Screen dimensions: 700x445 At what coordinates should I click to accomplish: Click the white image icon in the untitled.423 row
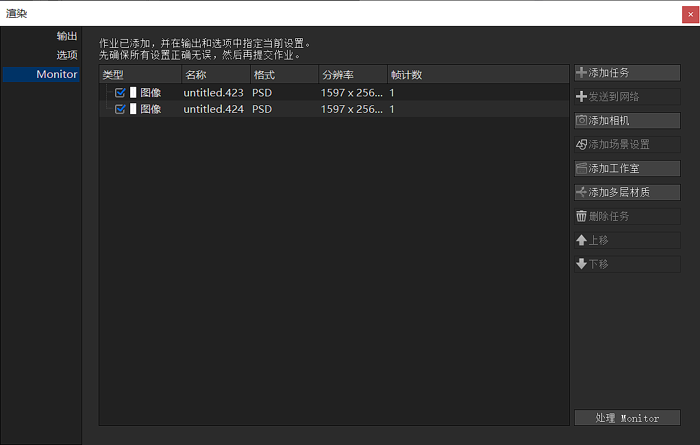click(133, 92)
